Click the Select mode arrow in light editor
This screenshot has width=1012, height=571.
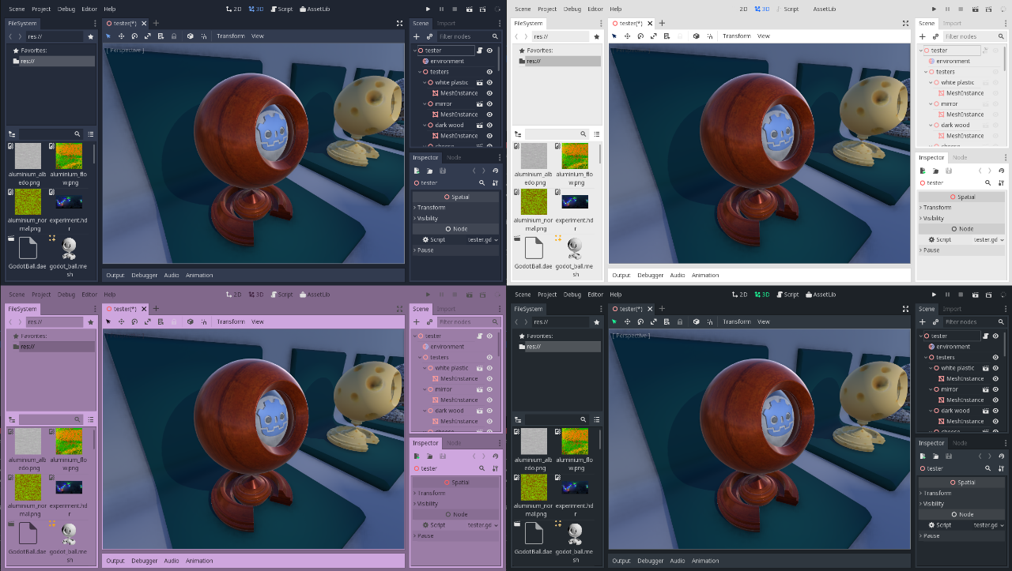[614, 36]
